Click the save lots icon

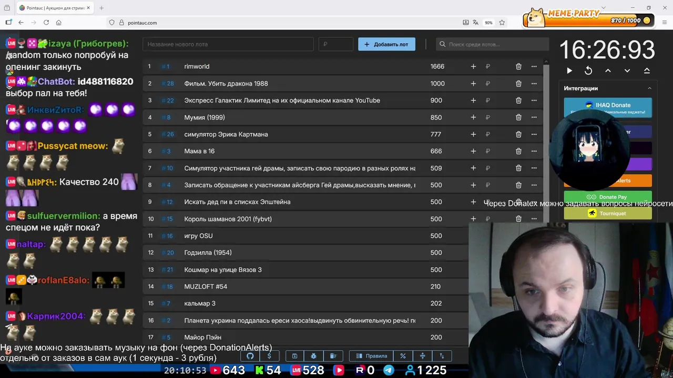(x=295, y=356)
